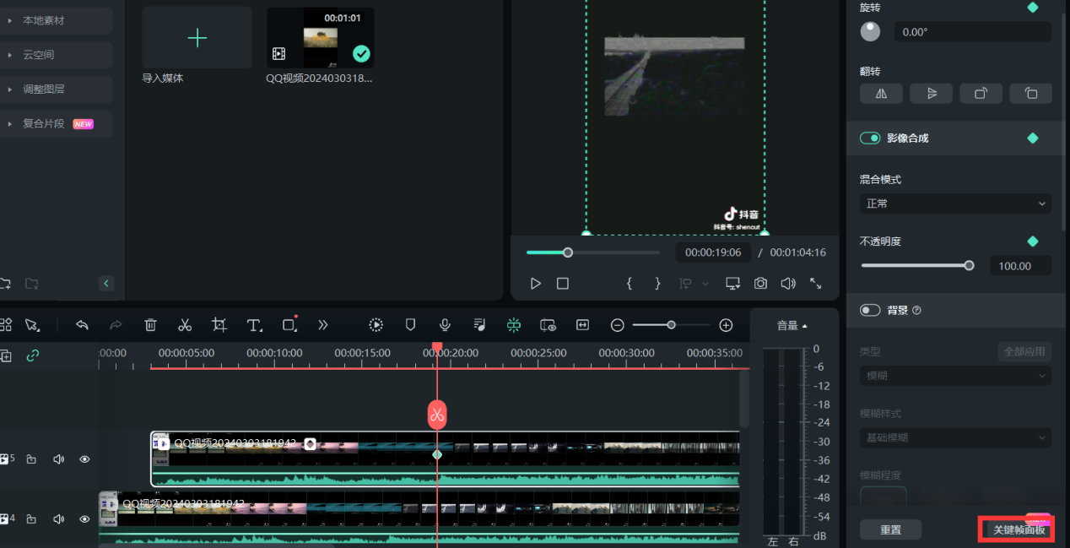Click the 关键帧面板 button
This screenshot has width=1070, height=548.
tap(1018, 529)
